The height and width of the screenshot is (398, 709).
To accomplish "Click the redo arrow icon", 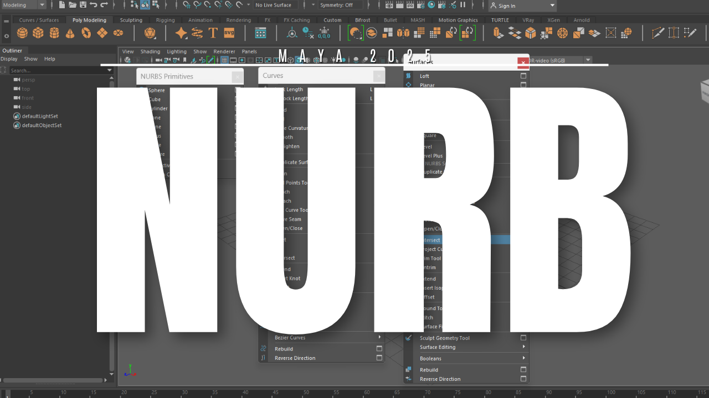I will [x=104, y=5].
